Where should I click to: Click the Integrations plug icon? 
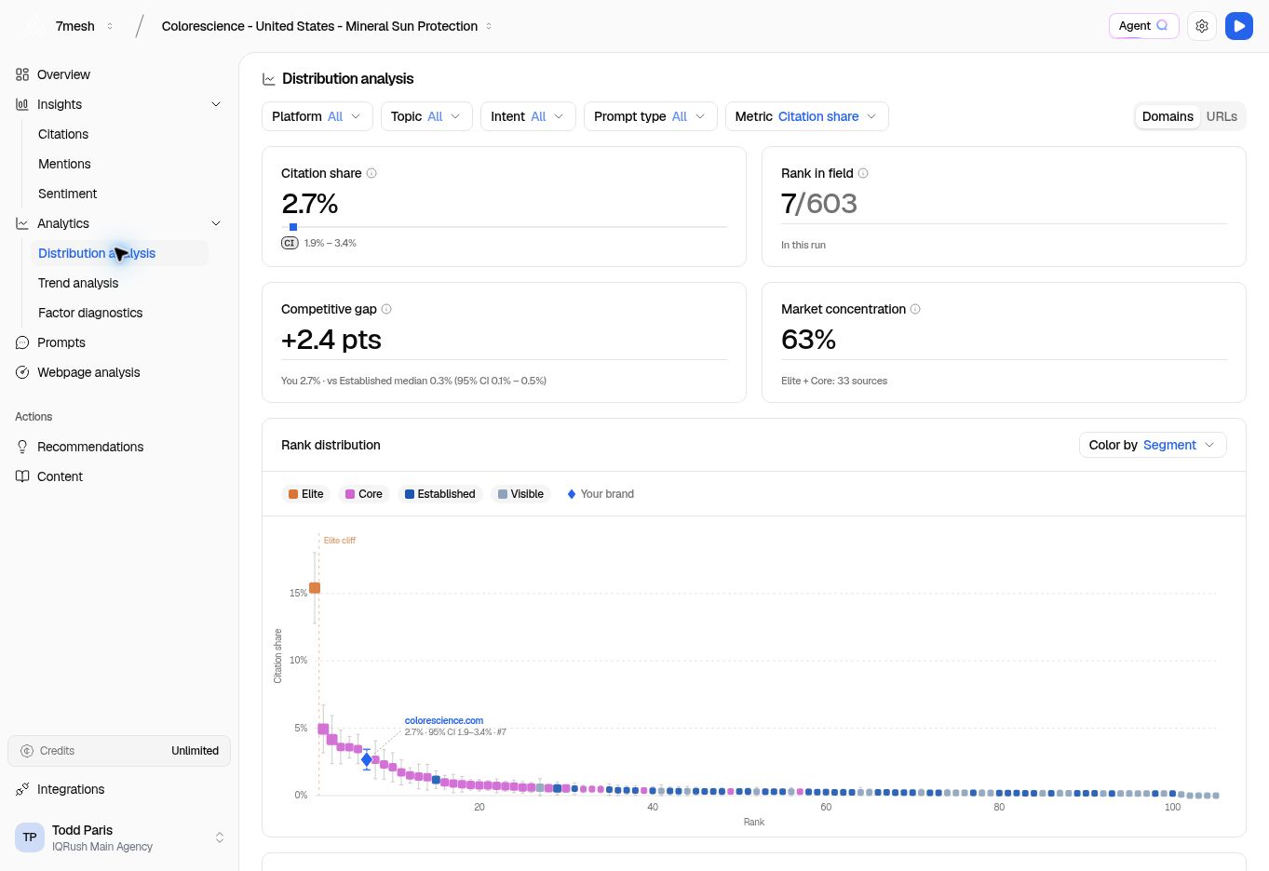click(22, 789)
